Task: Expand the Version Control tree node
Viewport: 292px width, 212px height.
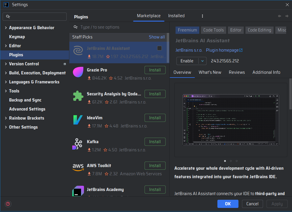Action: click(x=6, y=64)
